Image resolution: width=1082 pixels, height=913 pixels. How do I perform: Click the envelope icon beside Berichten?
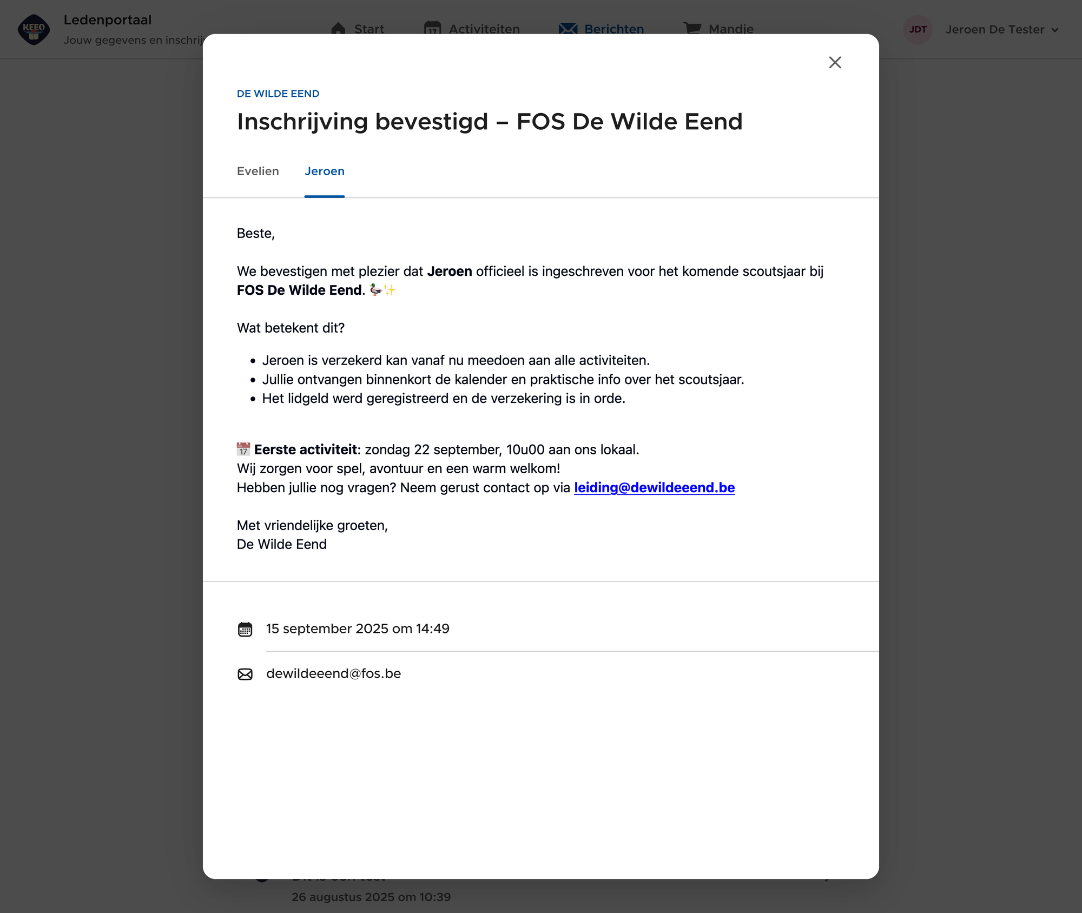click(x=568, y=29)
